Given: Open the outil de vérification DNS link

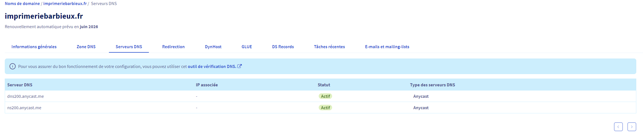Looking at the screenshot, I should (212, 67).
